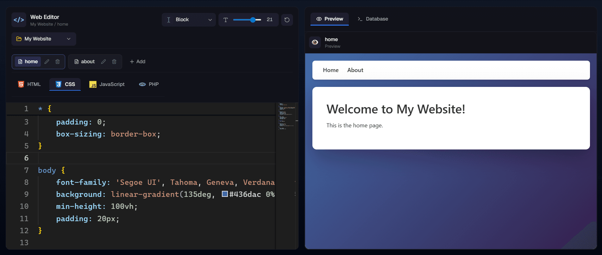Click Home link in preview navbar
Screen dimensions: 602x255
click(x=331, y=70)
